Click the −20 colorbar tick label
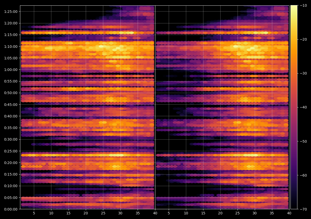 (303, 39)
